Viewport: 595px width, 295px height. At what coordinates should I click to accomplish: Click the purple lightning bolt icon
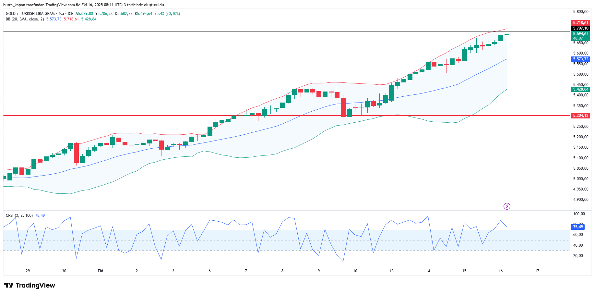[507, 206]
